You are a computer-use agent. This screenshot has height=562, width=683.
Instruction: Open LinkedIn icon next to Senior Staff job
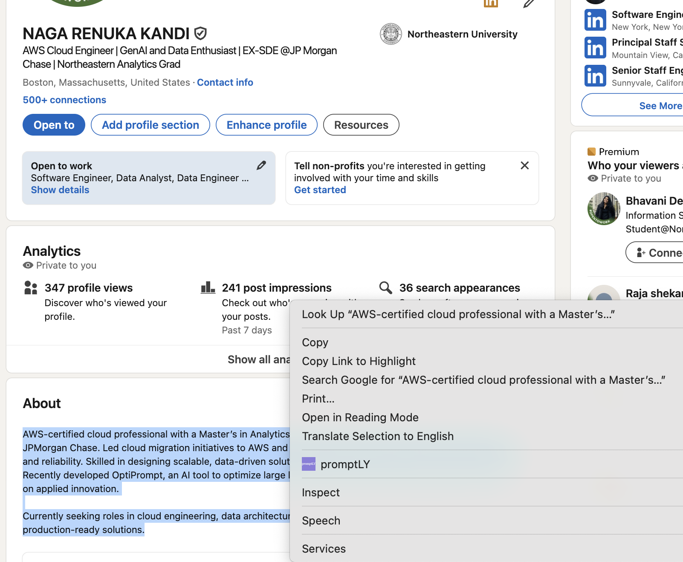tap(595, 76)
